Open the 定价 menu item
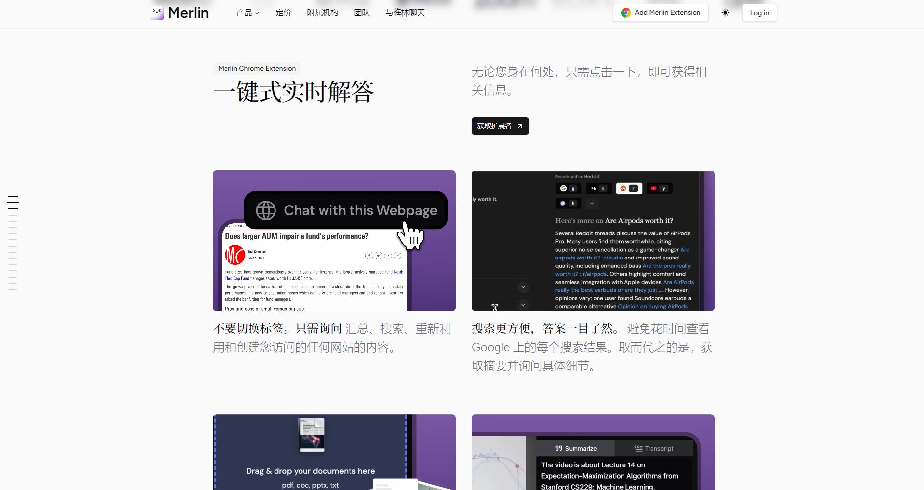Screen dimensions: 924x490 pyautogui.click(x=283, y=13)
